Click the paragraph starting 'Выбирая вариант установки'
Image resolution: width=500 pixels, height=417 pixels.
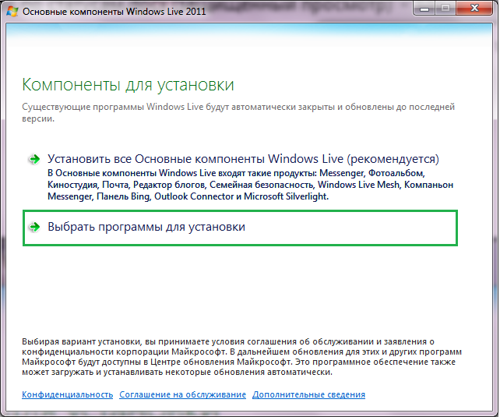[x=241, y=357]
